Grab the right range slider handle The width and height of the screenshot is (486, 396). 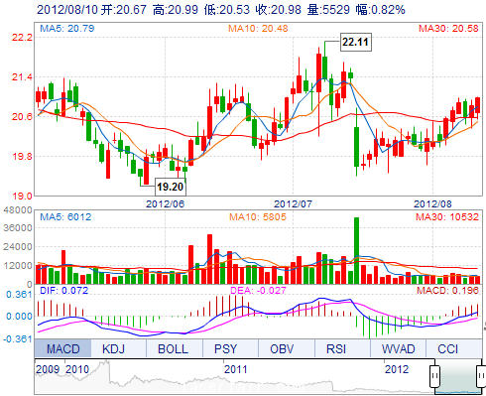[x=481, y=376]
